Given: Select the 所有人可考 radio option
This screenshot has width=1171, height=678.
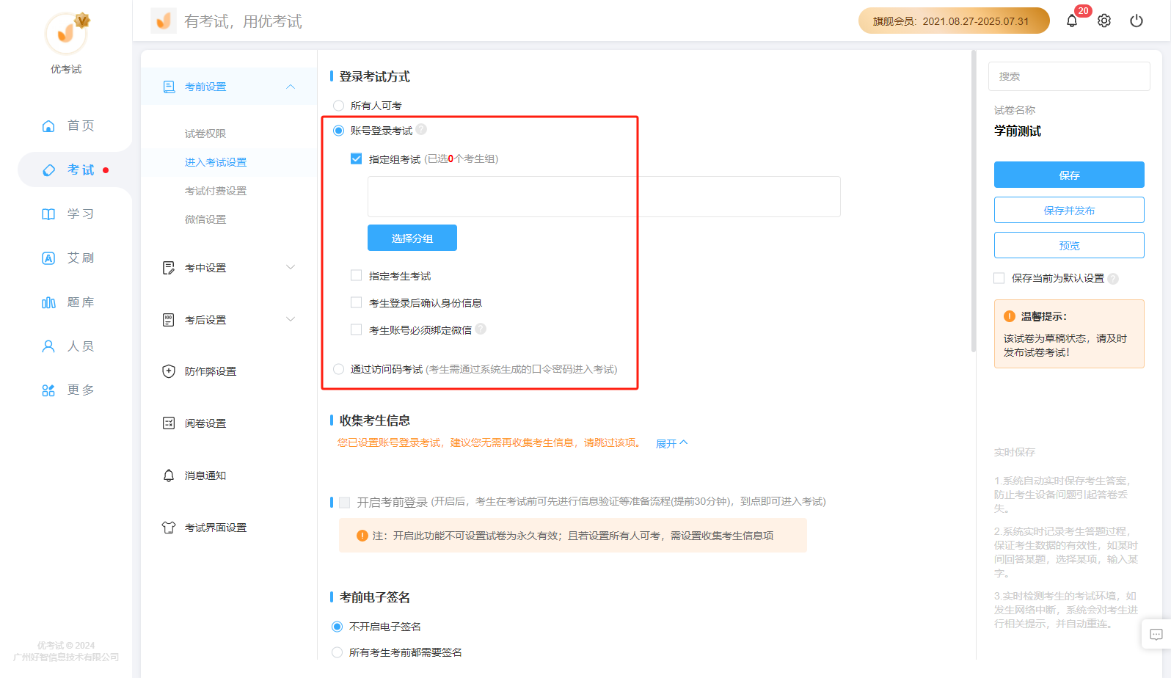Looking at the screenshot, I should click(x=338, y=106).
